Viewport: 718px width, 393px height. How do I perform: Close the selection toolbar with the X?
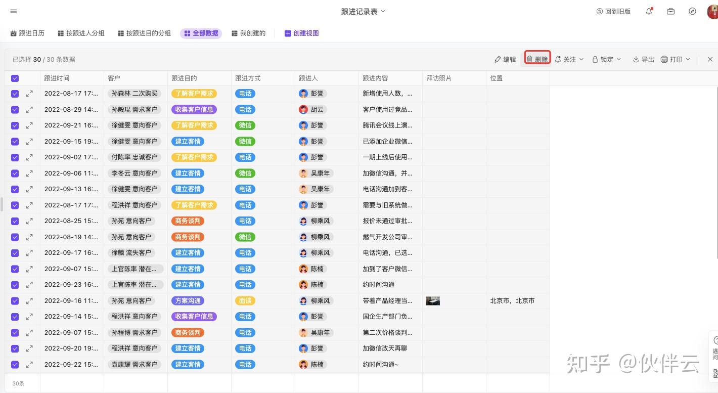point(710,59)
